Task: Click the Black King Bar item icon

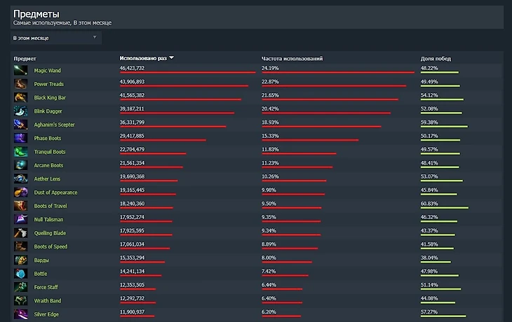Action: [x=20, y=97]
